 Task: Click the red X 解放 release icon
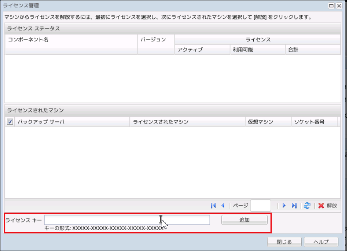[321, 206]
